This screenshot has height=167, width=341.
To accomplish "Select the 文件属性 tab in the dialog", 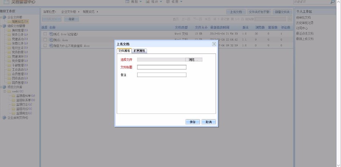I will pos(124,50).
